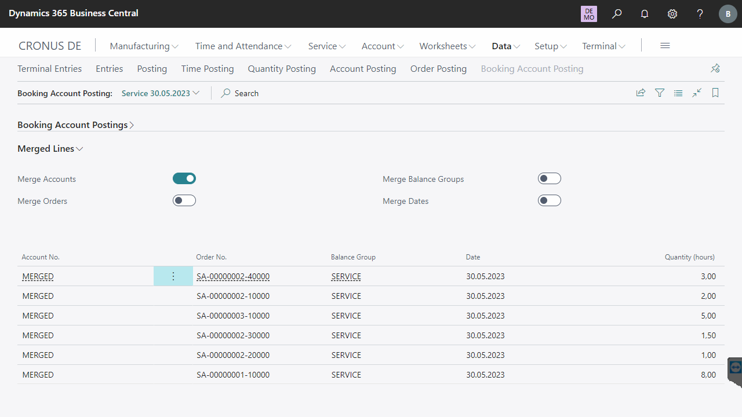Screen dimensions: 742x417
Task: Expand the Worksheets menu
Action: pos(448,46)
